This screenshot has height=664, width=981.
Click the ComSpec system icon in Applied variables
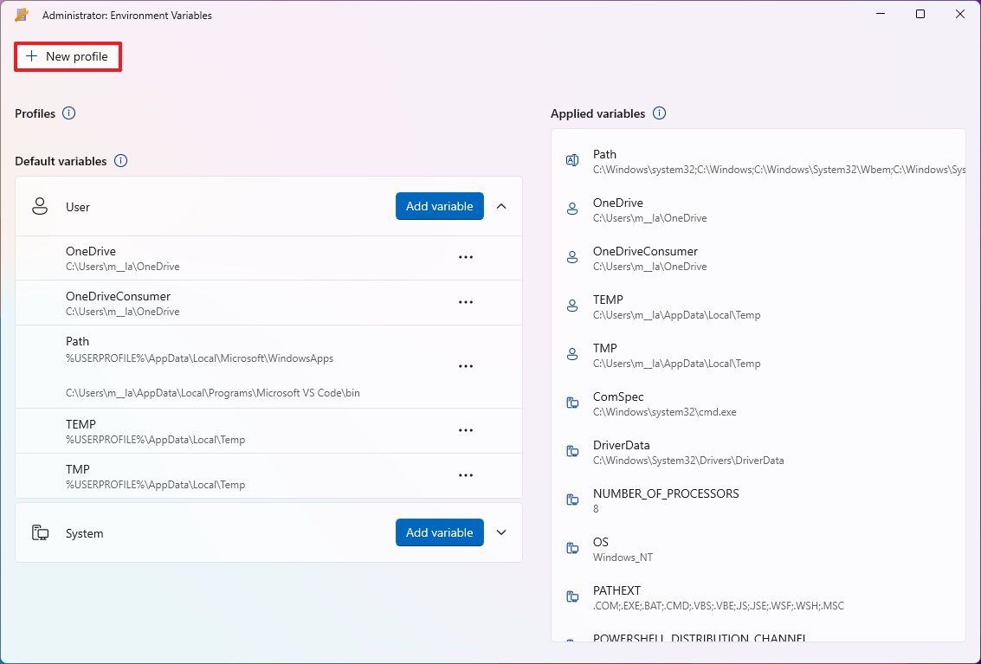point(571,403)
